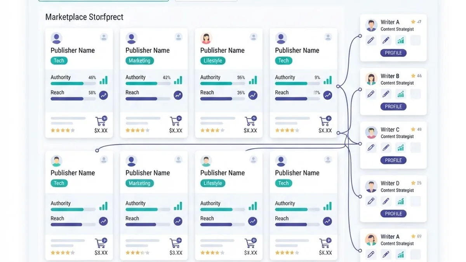Add the Marketing card without percentages to cart

tap(176, 243)
